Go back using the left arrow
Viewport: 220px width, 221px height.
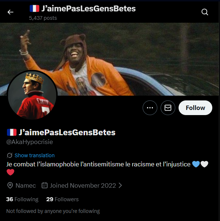[x=10, y=12]
